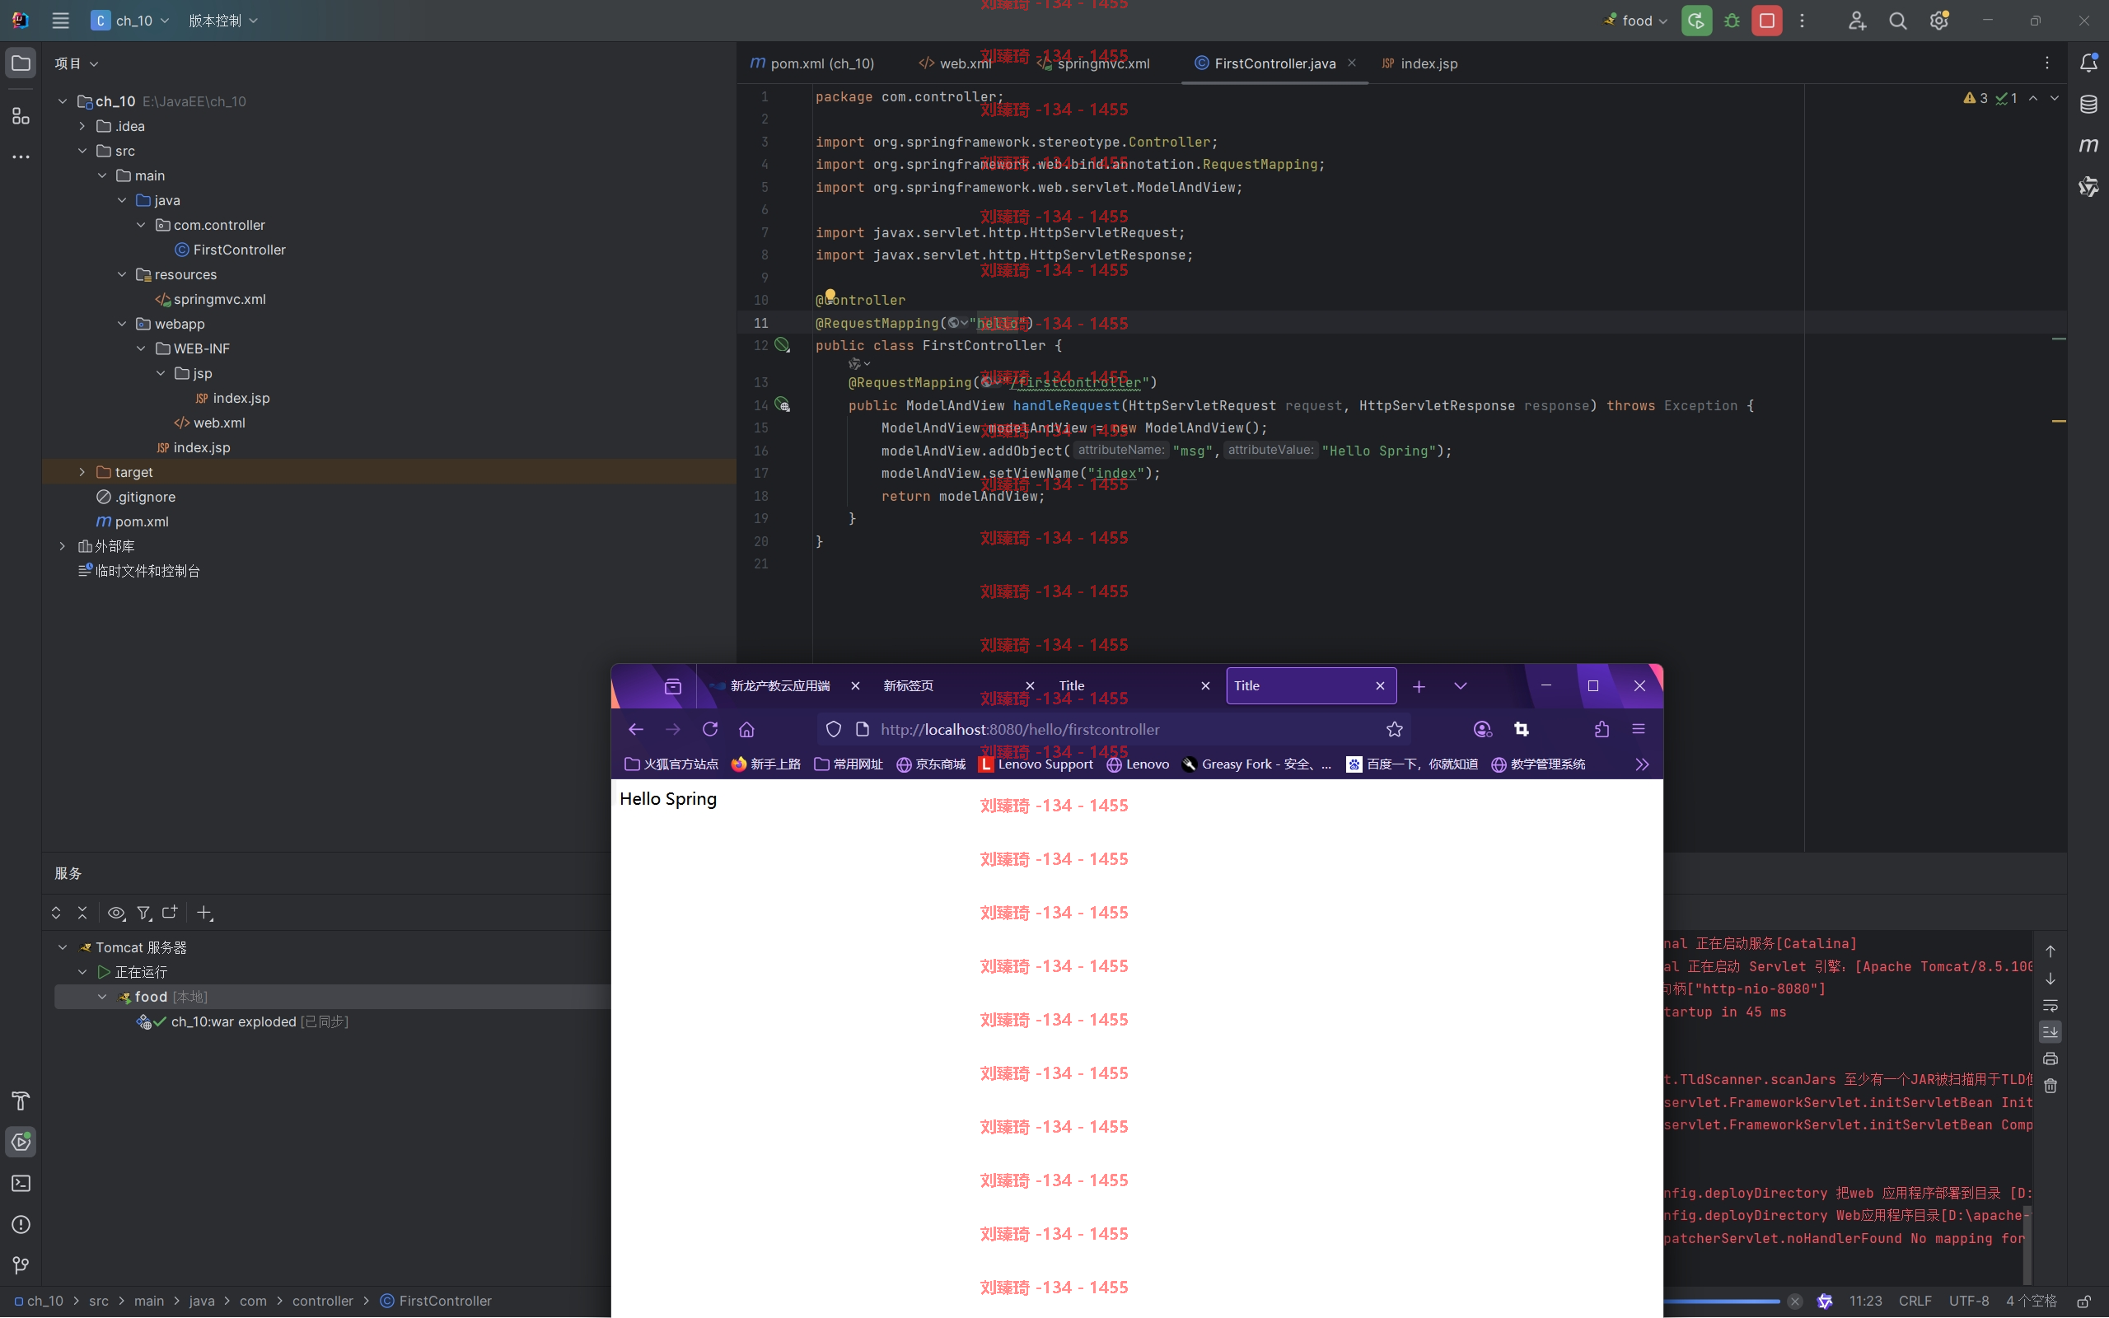Screen dimensions: 2109x1318
Task: Switch to the web.xml editor tab
Action: (954, 63)
